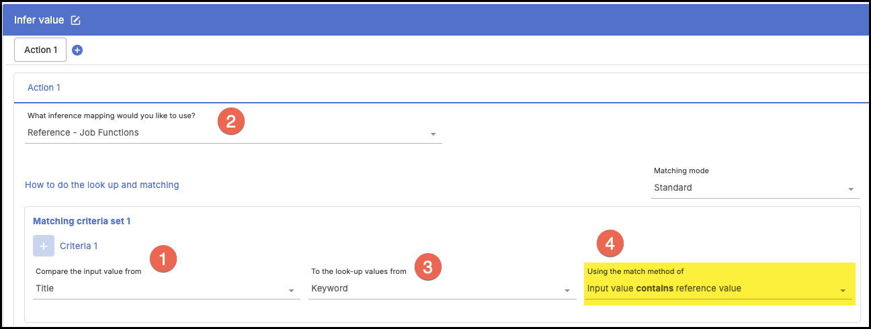Click the edit pencil icon beside Infer value

tap(76, 20)
